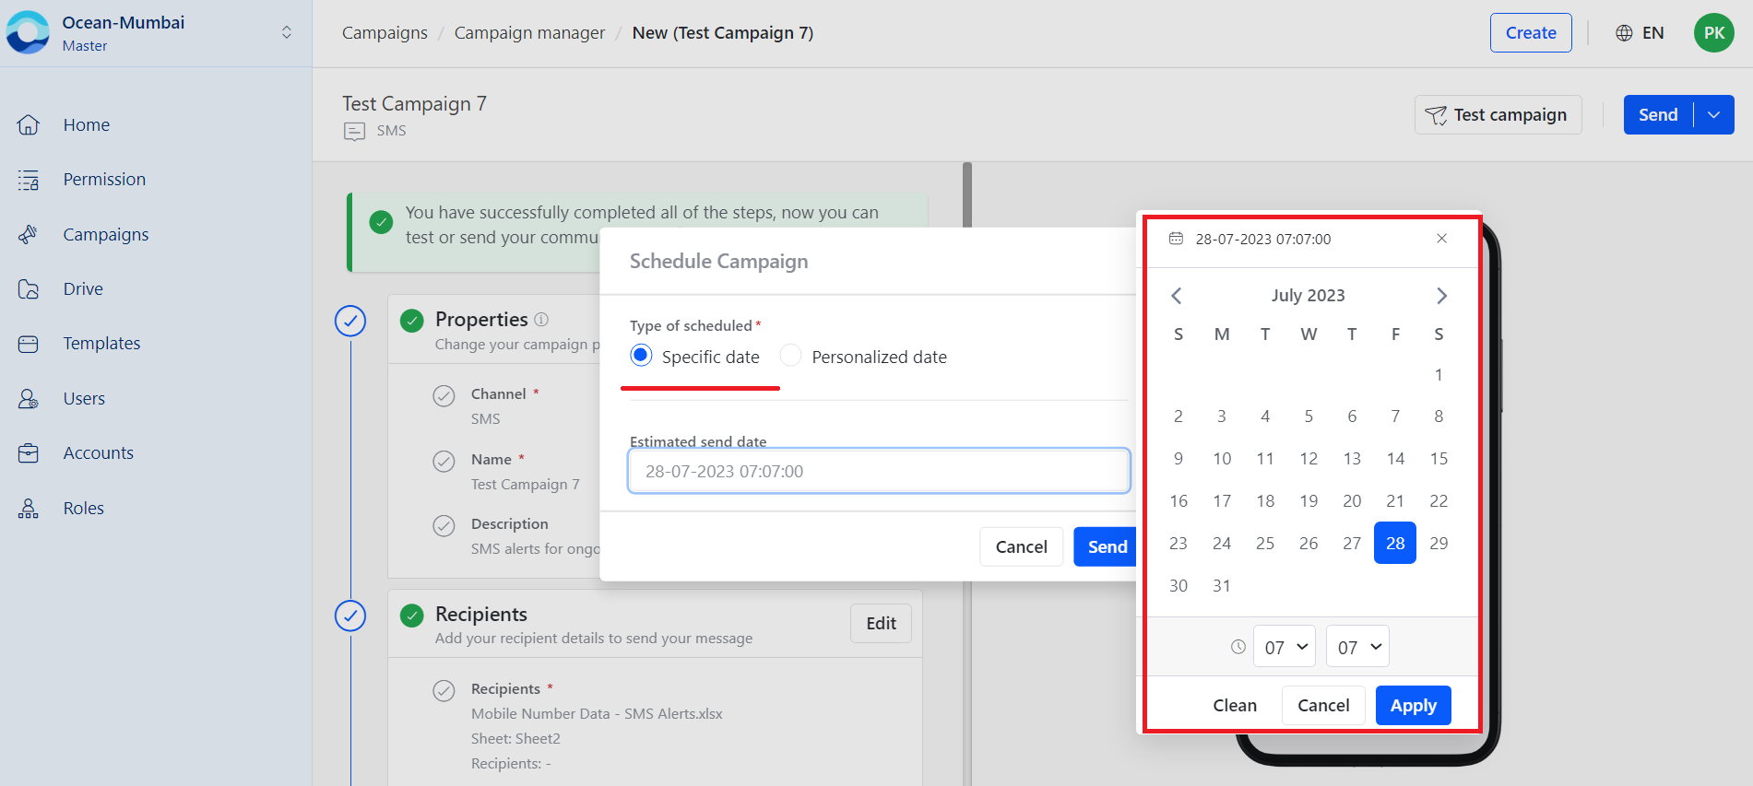Click Cancel in the date picker

click(1323, 706)
